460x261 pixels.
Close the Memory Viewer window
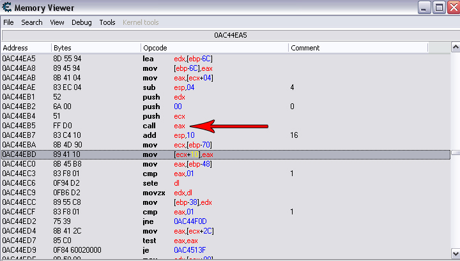coord(452,8)
